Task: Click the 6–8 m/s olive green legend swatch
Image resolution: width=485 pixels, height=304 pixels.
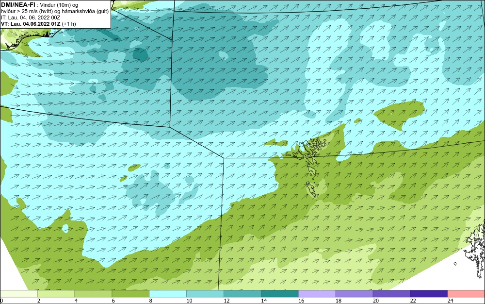Action: (x=130, y=294)
